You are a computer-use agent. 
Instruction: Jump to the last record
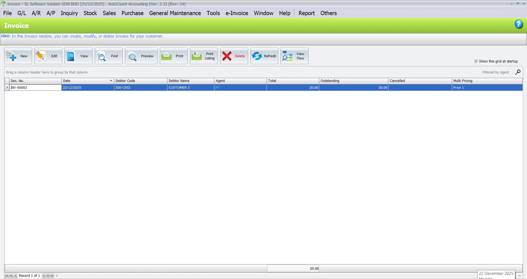(52, 276)
